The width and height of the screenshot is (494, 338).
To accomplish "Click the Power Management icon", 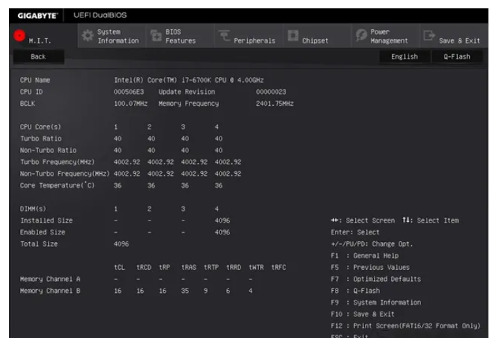I will click(x=362, y=36).
